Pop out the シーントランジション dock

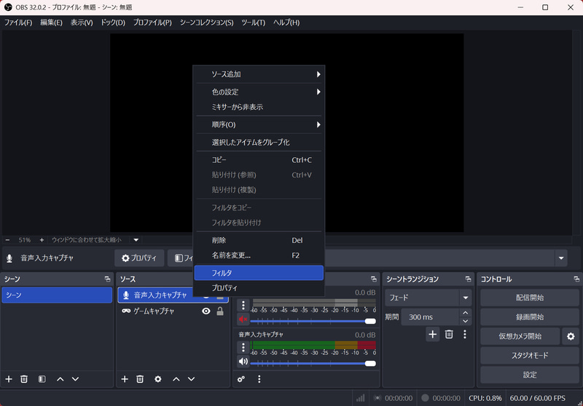point(468,279)
